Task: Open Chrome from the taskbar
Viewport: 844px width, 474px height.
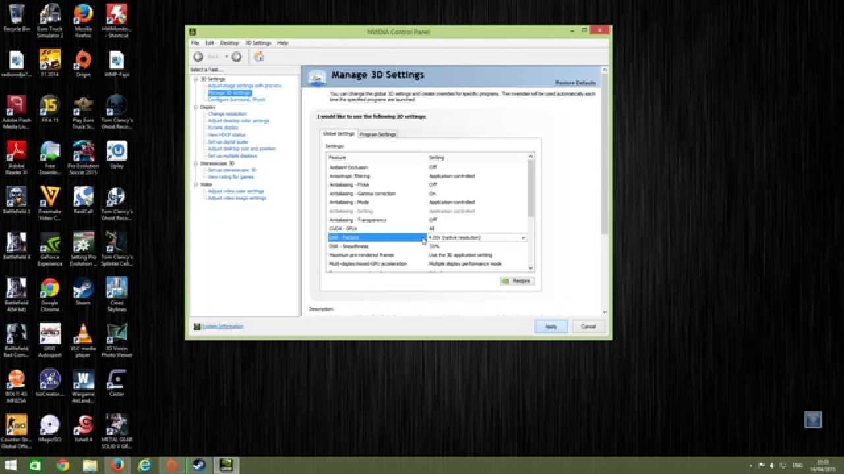Action: pos(63,465)
